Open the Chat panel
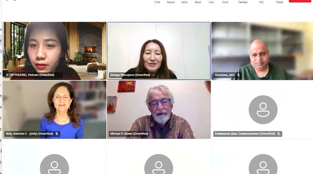The width and height of the screenshot is (313, 174). click(157, 2)
